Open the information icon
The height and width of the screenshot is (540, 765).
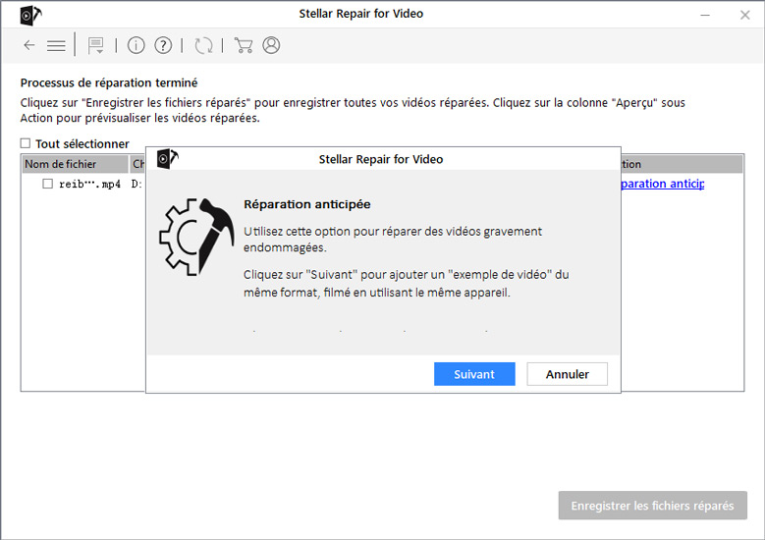tap(137, 45)
